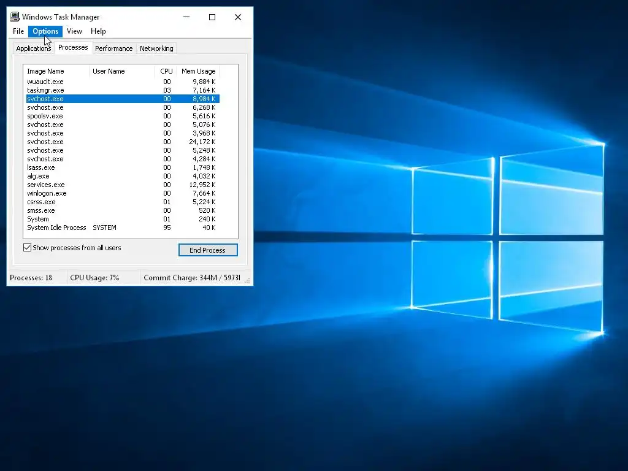Select the highlighted svchost.exe using 8,984 K
Image resolution: width=628 pixels, height=471 pixels.
click(121, 99)
